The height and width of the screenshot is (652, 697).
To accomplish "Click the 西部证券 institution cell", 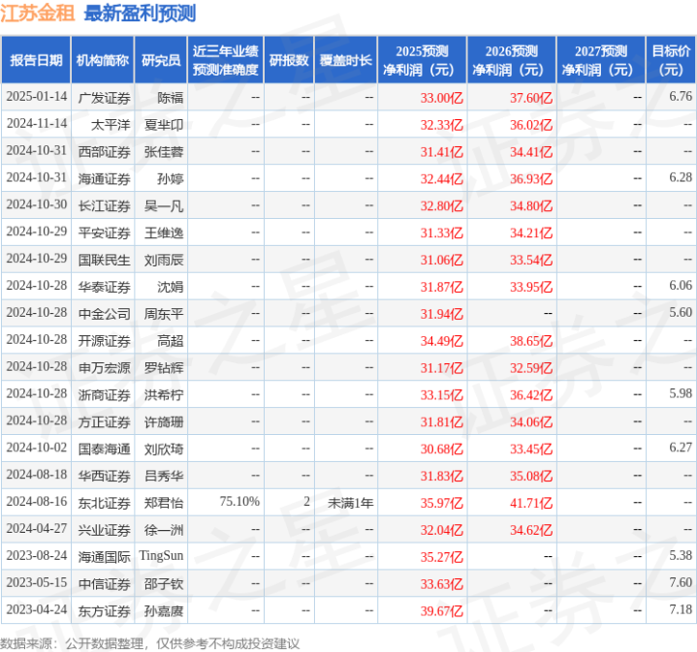I will pos(104,152).
